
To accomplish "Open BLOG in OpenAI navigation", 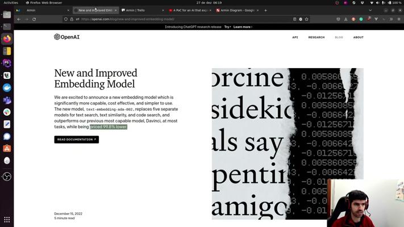I will point(339,37).
